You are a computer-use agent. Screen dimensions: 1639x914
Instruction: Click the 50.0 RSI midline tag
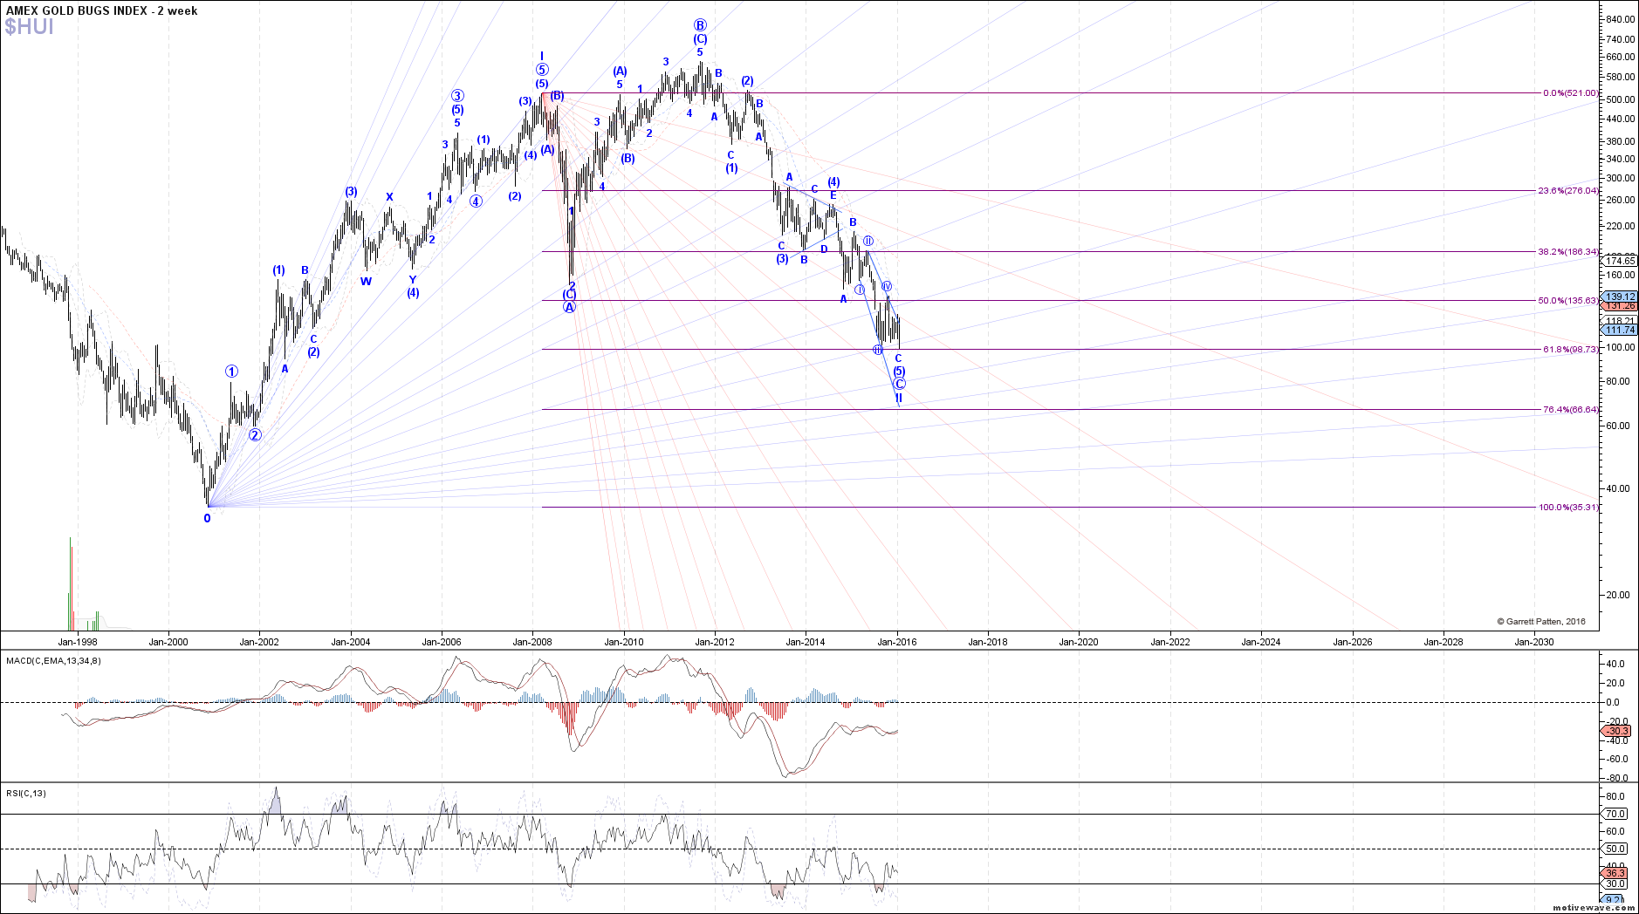coord(1616,849)
